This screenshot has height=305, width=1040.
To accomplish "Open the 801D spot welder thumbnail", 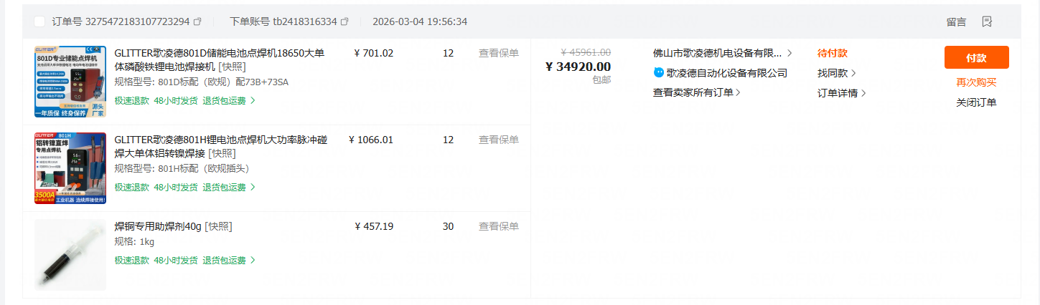I will point(70,82).
